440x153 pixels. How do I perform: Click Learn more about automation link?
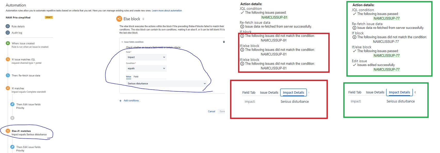167,11
